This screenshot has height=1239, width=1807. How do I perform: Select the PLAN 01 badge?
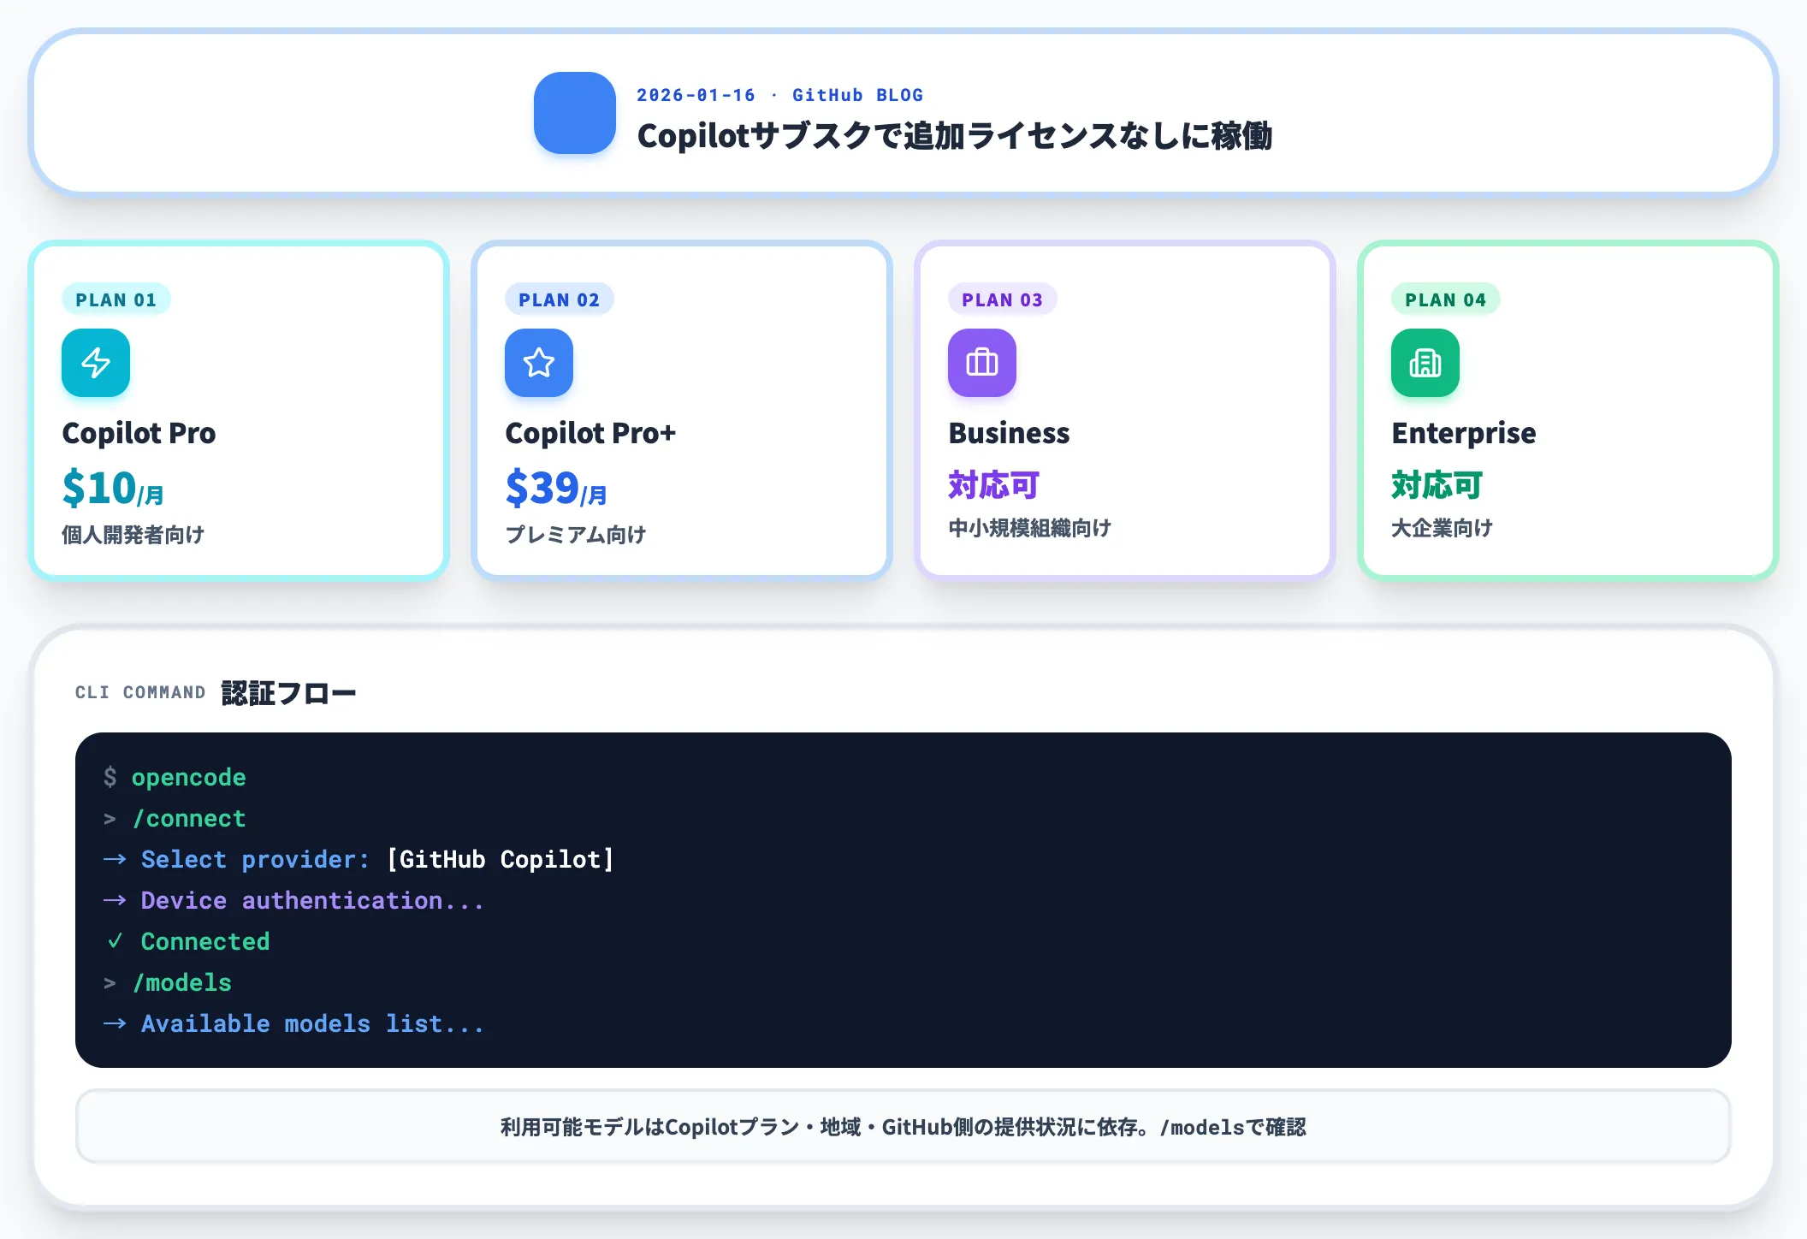(x=116, y=299)
